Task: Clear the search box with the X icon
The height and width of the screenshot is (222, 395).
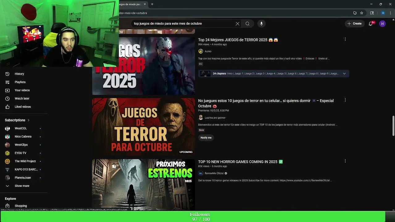Action: click(x=237, y=23)
